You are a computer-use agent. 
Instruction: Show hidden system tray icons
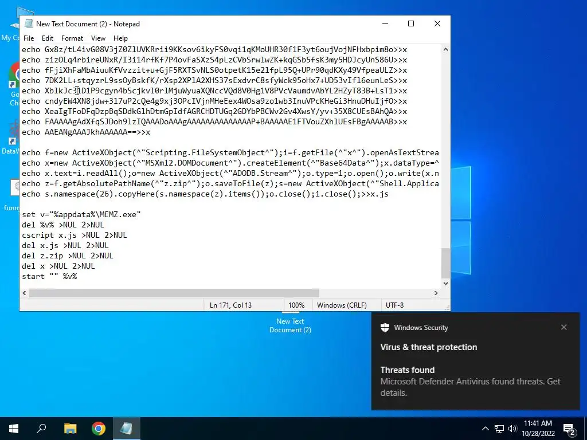(x=485, y=429)
